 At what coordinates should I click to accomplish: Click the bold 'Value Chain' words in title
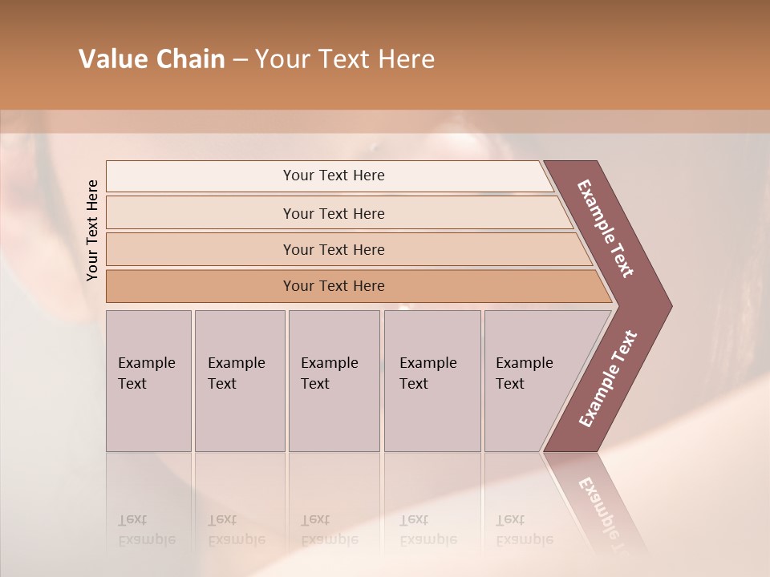pos(152,59)
